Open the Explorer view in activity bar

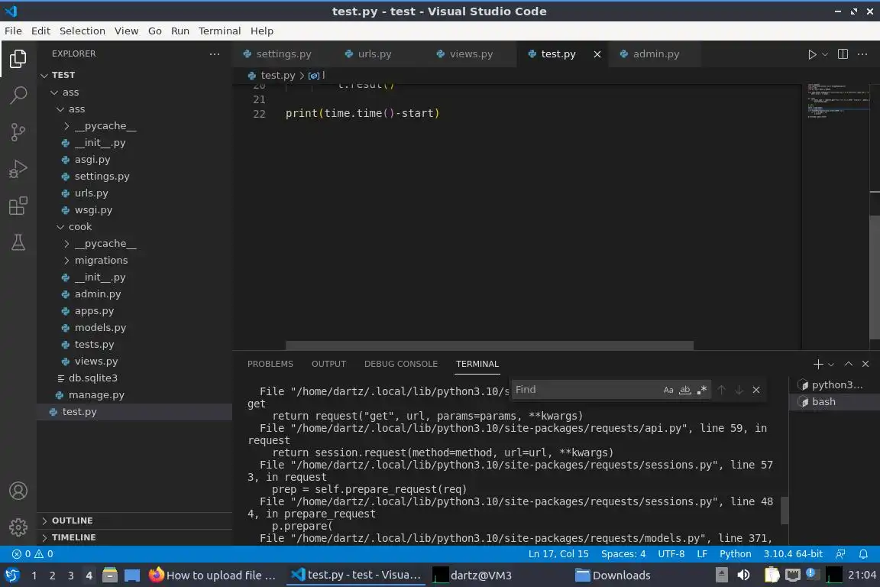[x=18, y=58]
